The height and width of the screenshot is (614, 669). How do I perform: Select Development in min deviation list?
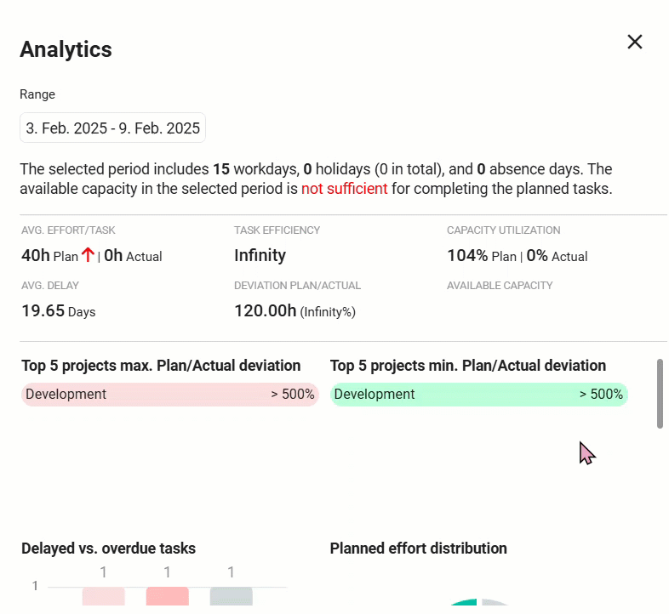point(375,395)
